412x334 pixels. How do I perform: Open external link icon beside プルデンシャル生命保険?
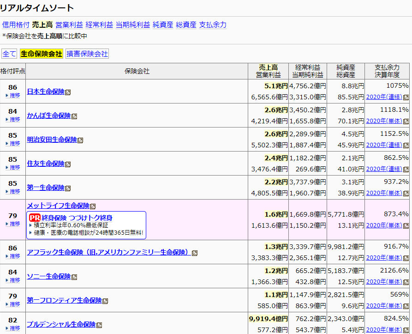[99, 325]
